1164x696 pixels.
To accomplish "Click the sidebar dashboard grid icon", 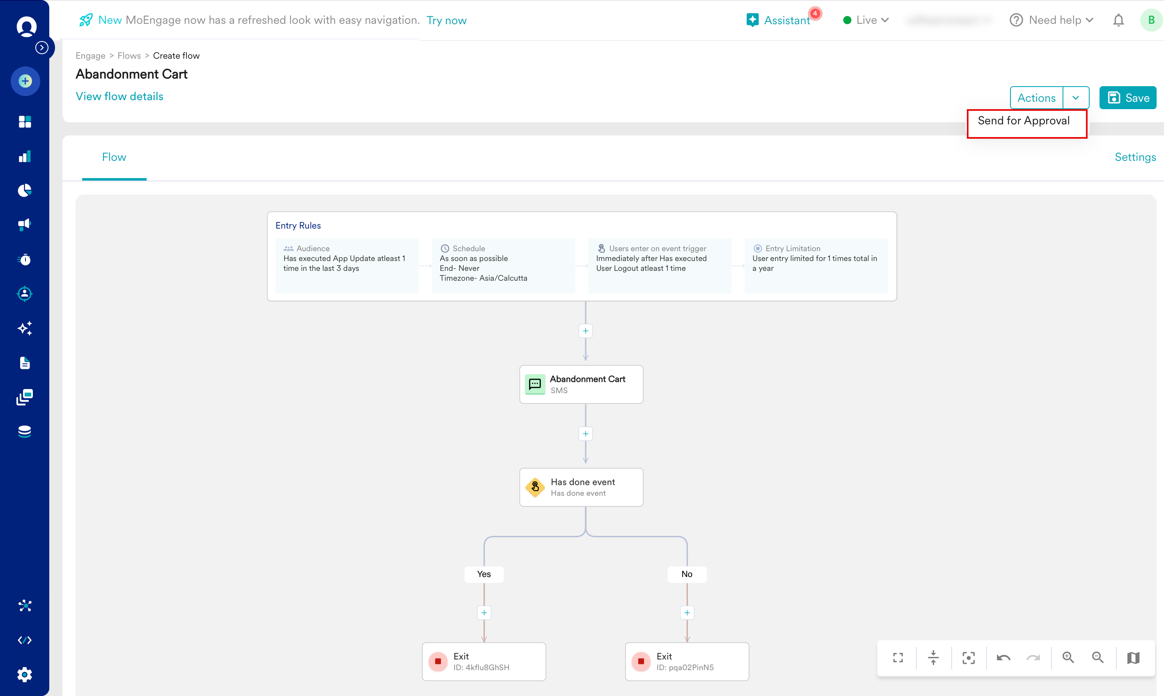I will [24, 121].
